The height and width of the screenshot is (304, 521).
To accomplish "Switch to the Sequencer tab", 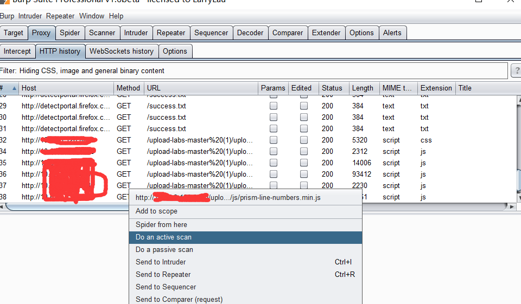I will 211,33.
